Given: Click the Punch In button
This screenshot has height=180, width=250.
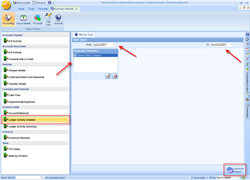Looking at the screenshot, I should (x=39, y=2).
